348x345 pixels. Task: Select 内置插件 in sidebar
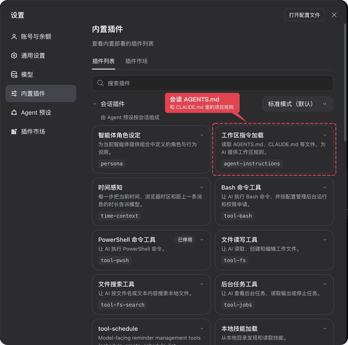pos(41,93)
